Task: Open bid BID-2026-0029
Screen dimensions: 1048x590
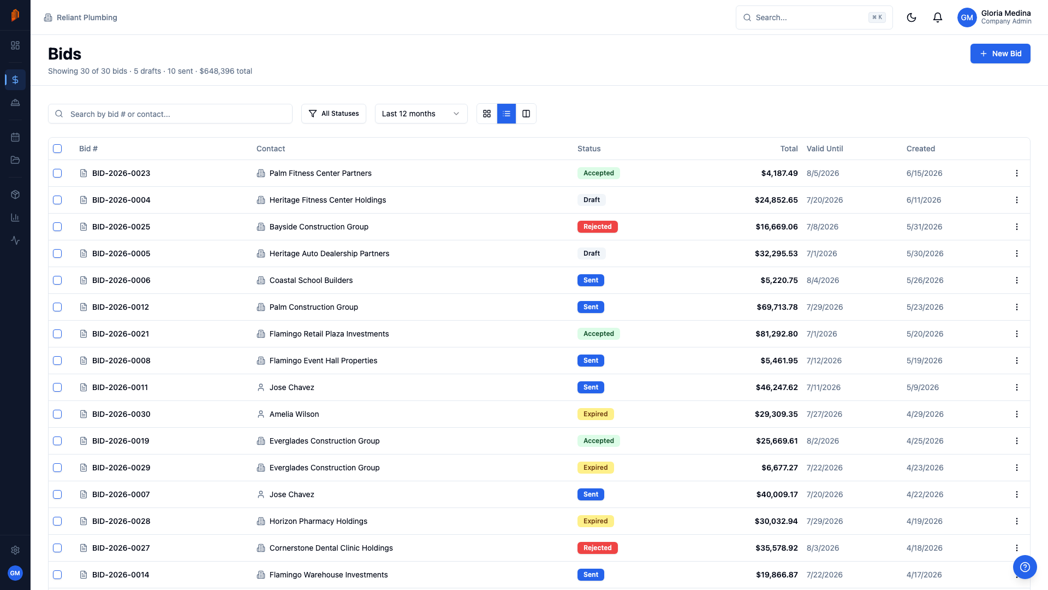Action: (121, 468)
